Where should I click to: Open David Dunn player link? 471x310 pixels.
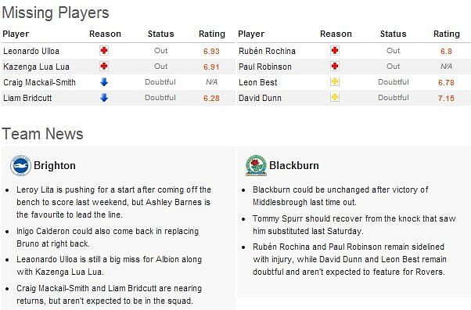pyautogui.click(x=260, y=98)
